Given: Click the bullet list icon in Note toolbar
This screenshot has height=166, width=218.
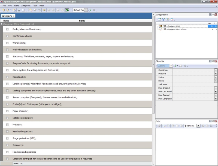Looking at the screenshot, I should (211, 126).
